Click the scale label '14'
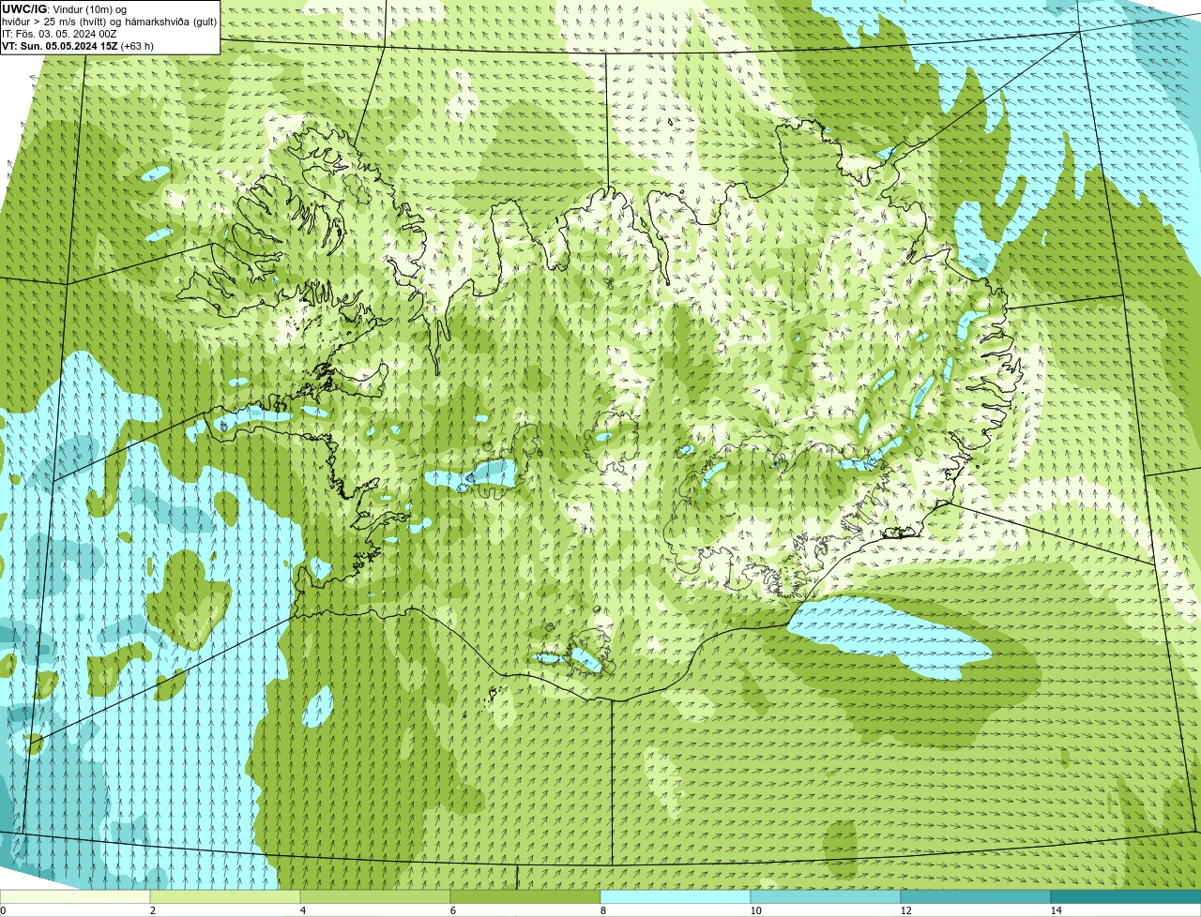 pyautogui.click(x=1056, y=910)
